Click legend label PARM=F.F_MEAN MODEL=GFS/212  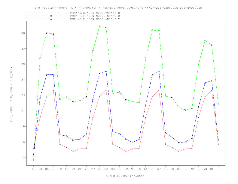[x=95, y=19]
